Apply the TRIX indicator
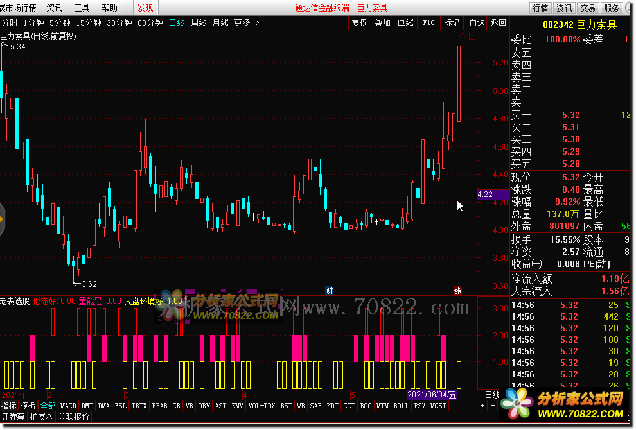636x430 pixels. tap(139, 406)
